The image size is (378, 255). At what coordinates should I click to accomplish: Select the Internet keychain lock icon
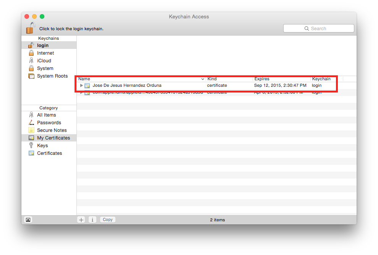(x=31, y=53)
